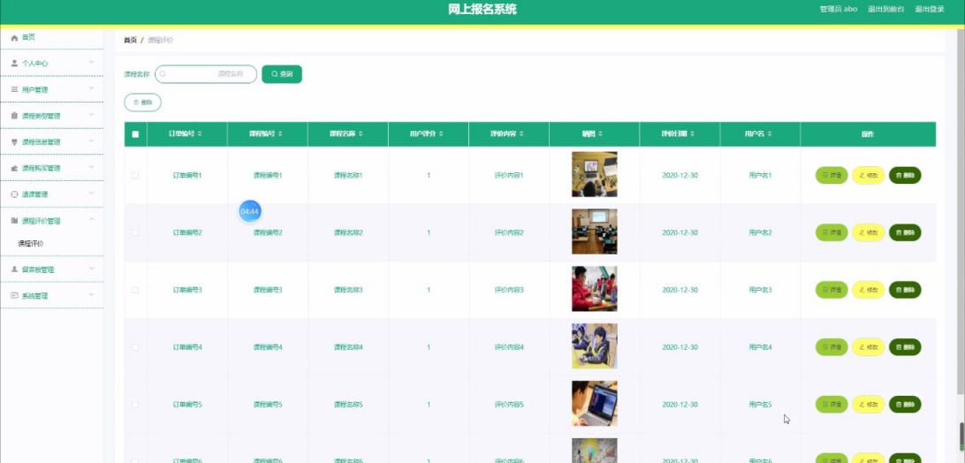The width and height of the screenshot is (965, 463).
Task: Expand the 用户管理 menu chevron
Action: click(92, 89)
